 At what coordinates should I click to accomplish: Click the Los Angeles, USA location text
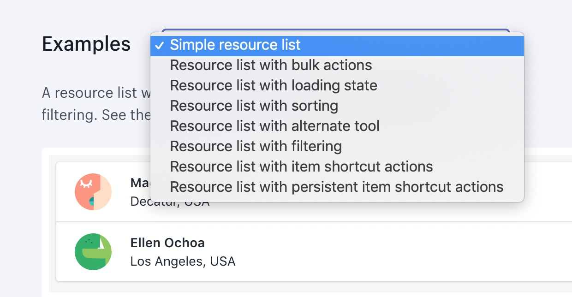183,262
